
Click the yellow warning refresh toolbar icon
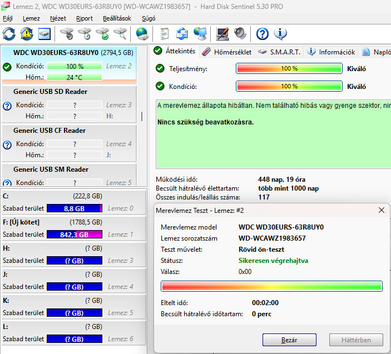point(27,34)
